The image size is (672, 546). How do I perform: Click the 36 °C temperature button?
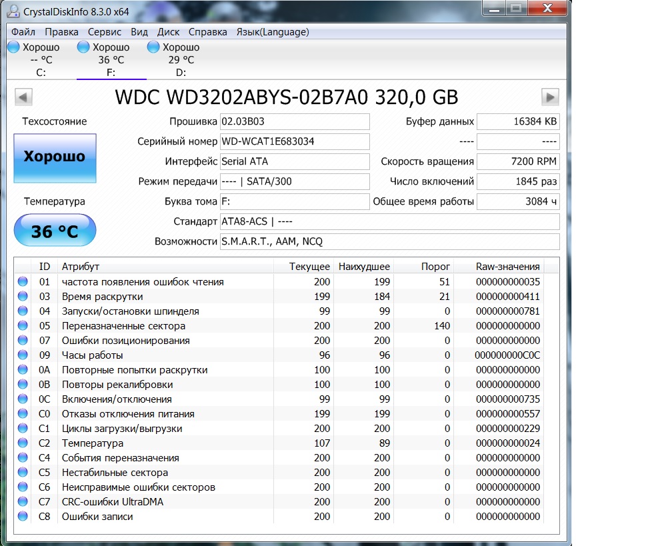click(x=55, y=230)
